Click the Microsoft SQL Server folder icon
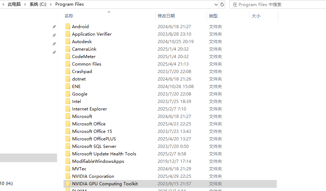This screenshot has height=191, width=326. pos(68,146)
